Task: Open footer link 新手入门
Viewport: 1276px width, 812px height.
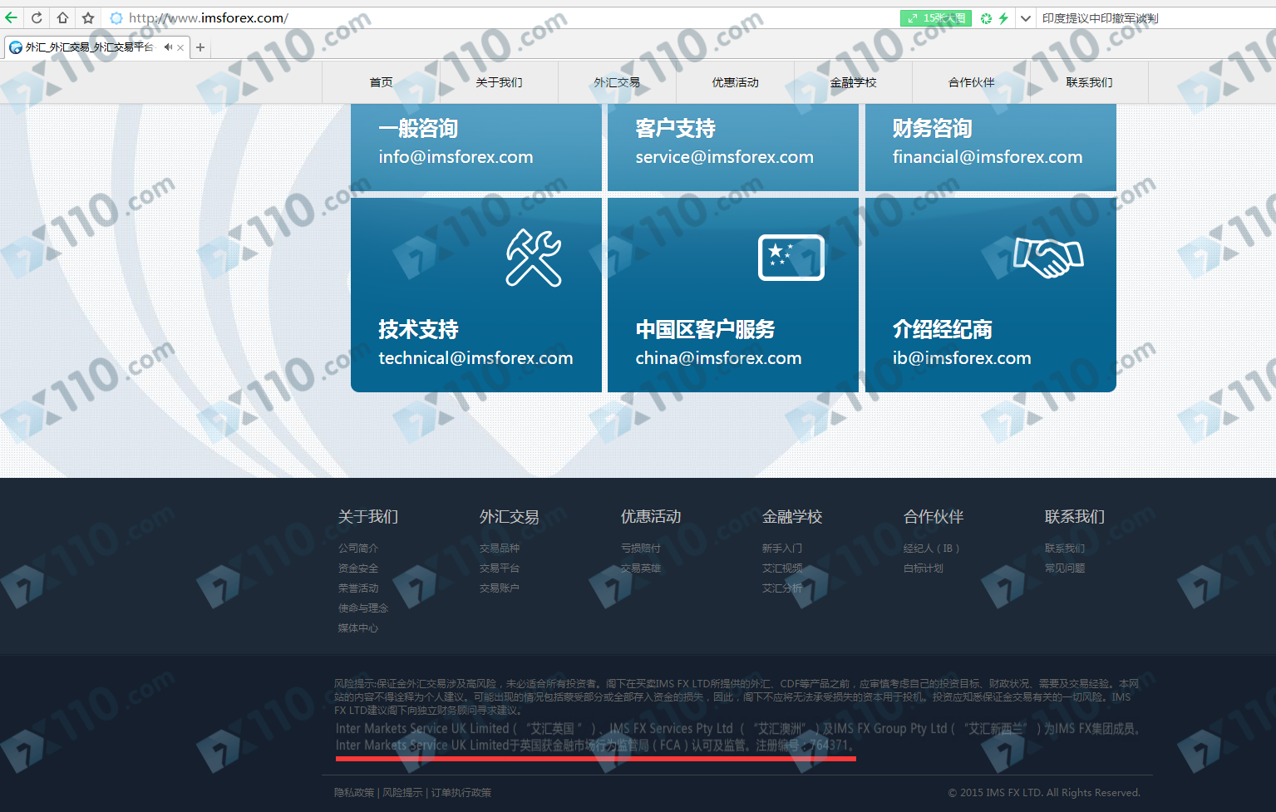Action: point(782,549)
